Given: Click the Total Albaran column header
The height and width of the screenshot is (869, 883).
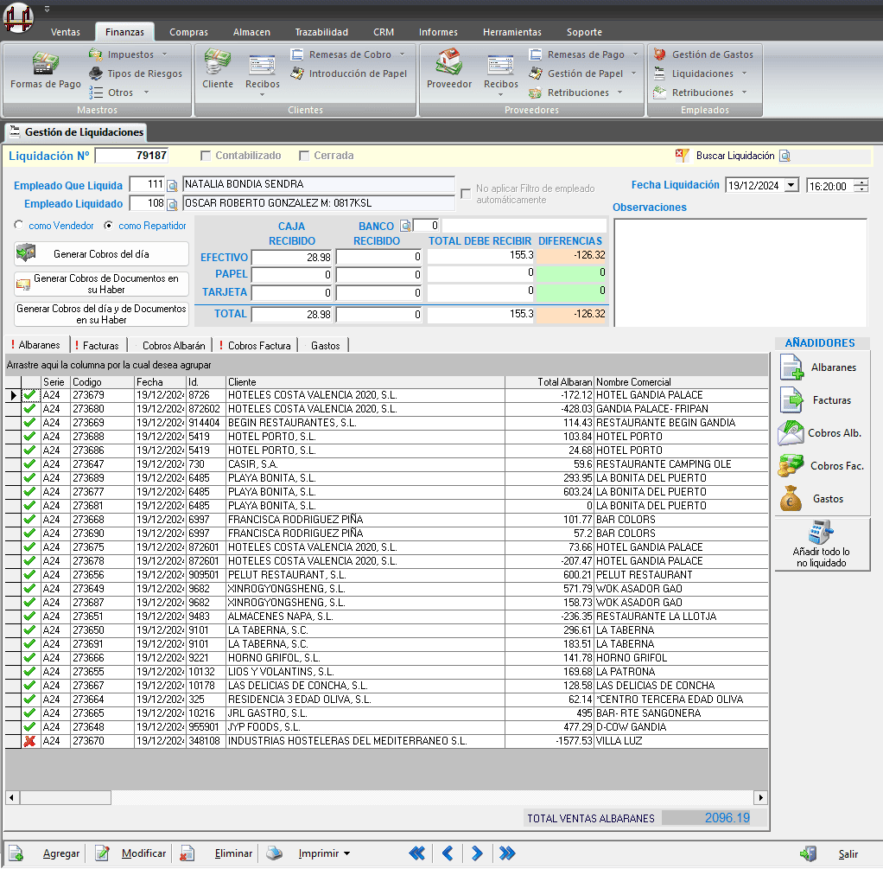Looking at the screenshot, I should pos(549,382).
